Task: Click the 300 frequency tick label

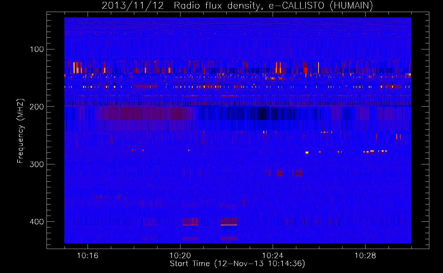Action: 37,164
